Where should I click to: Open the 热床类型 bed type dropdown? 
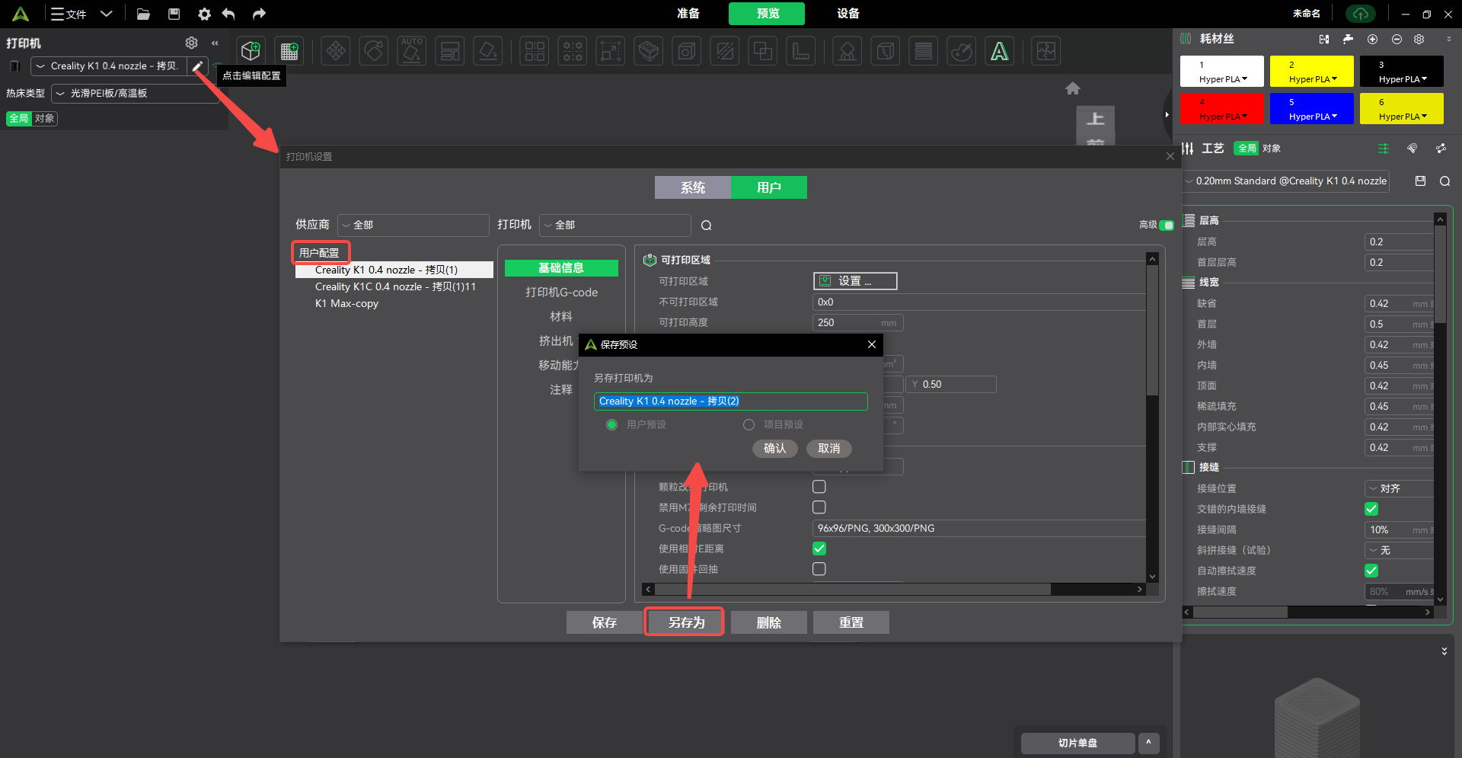(136, 93)
